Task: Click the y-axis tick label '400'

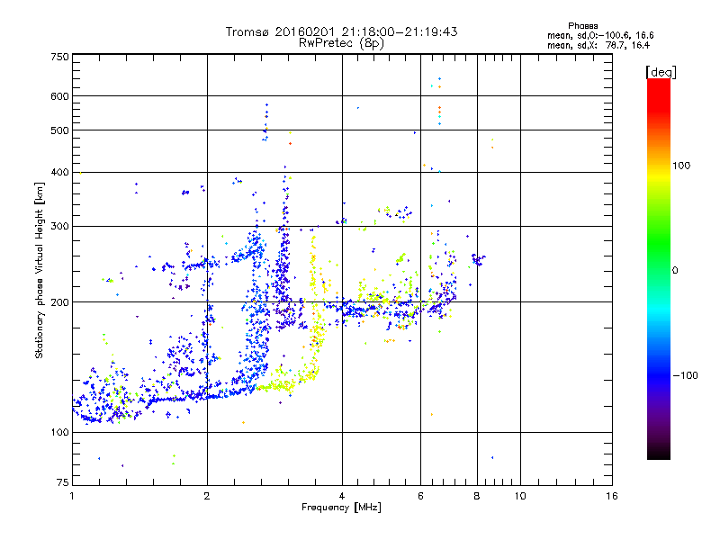Action: (59, 173)
